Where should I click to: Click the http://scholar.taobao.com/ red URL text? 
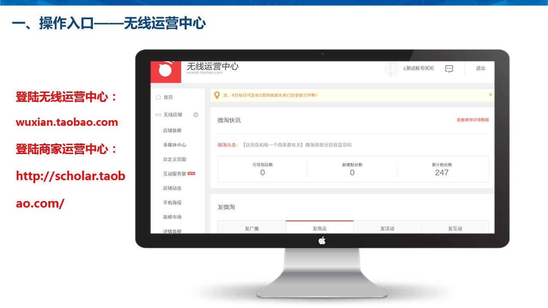coord(71,190)
